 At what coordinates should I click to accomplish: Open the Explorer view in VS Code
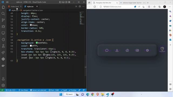(x=3, y=7)
